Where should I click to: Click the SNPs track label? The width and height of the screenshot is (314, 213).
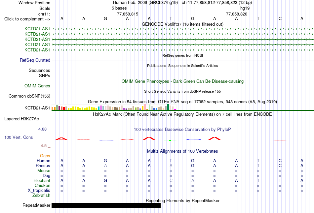[x=45, y=76]
